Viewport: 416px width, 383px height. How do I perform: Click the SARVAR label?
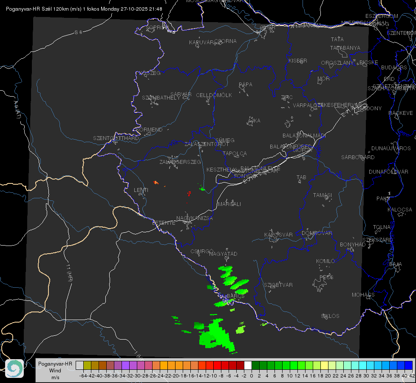pos(181,94)
